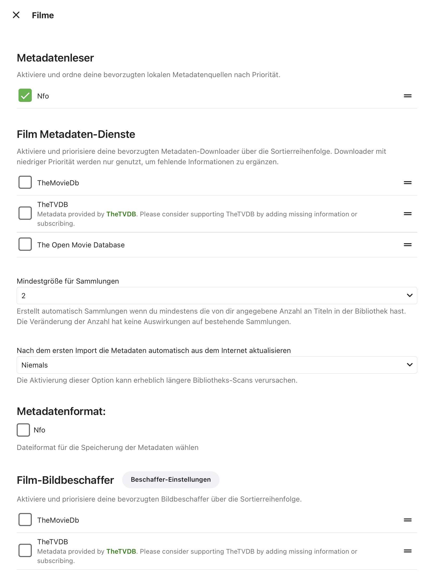The width and height of the screenshot is (436, 574).
Task: Grab The Open Movie Database drag handle
Action: (407, 245)
